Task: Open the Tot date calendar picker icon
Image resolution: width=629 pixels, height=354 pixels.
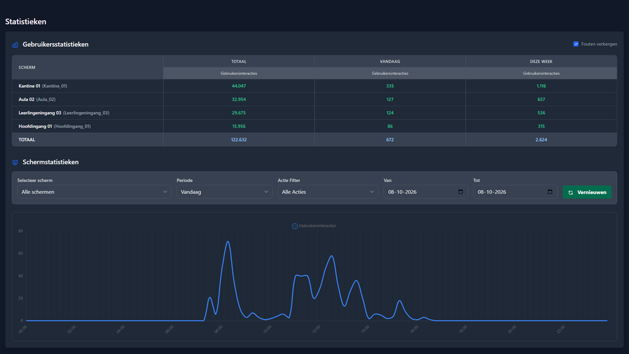Action: (550, 192)
